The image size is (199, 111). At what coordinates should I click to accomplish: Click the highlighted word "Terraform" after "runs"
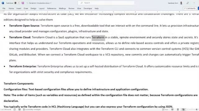point(98,37)
